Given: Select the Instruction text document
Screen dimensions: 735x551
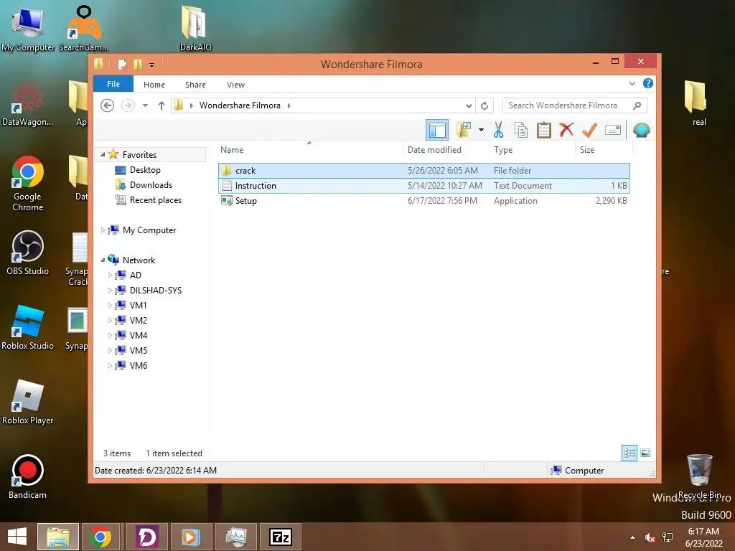Looking at the screenshot, I should pyautogui.click(x=423, y=186).
